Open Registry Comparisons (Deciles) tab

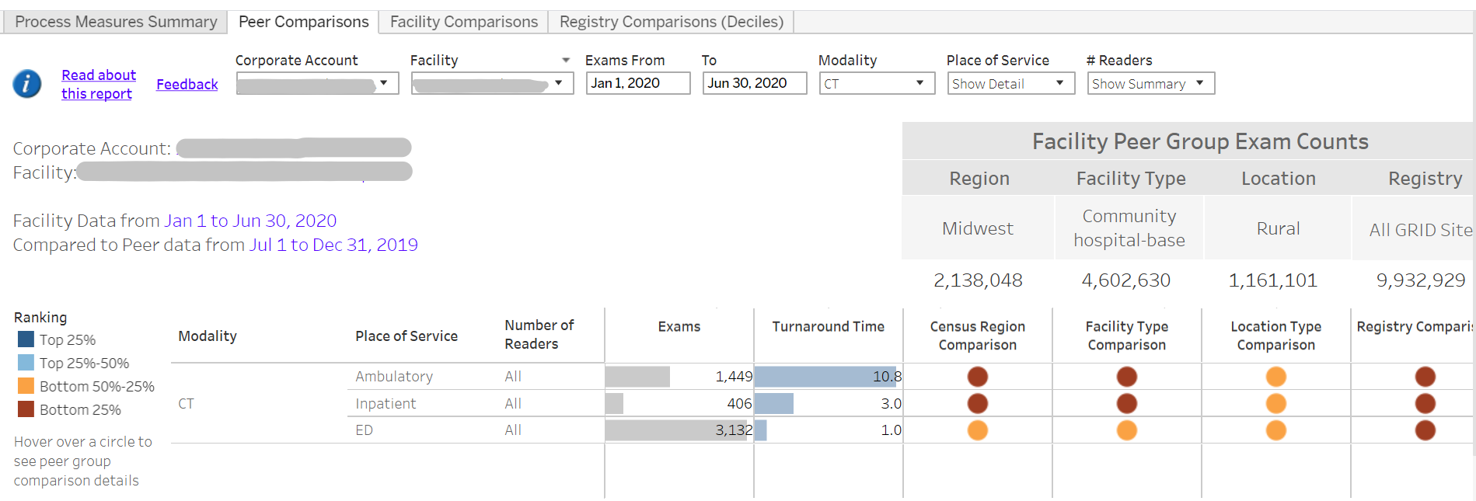coord(672,22)
